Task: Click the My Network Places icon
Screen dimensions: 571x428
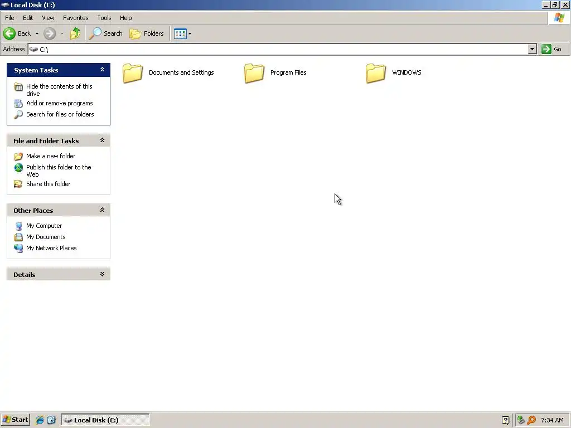Action: (18, 248)
